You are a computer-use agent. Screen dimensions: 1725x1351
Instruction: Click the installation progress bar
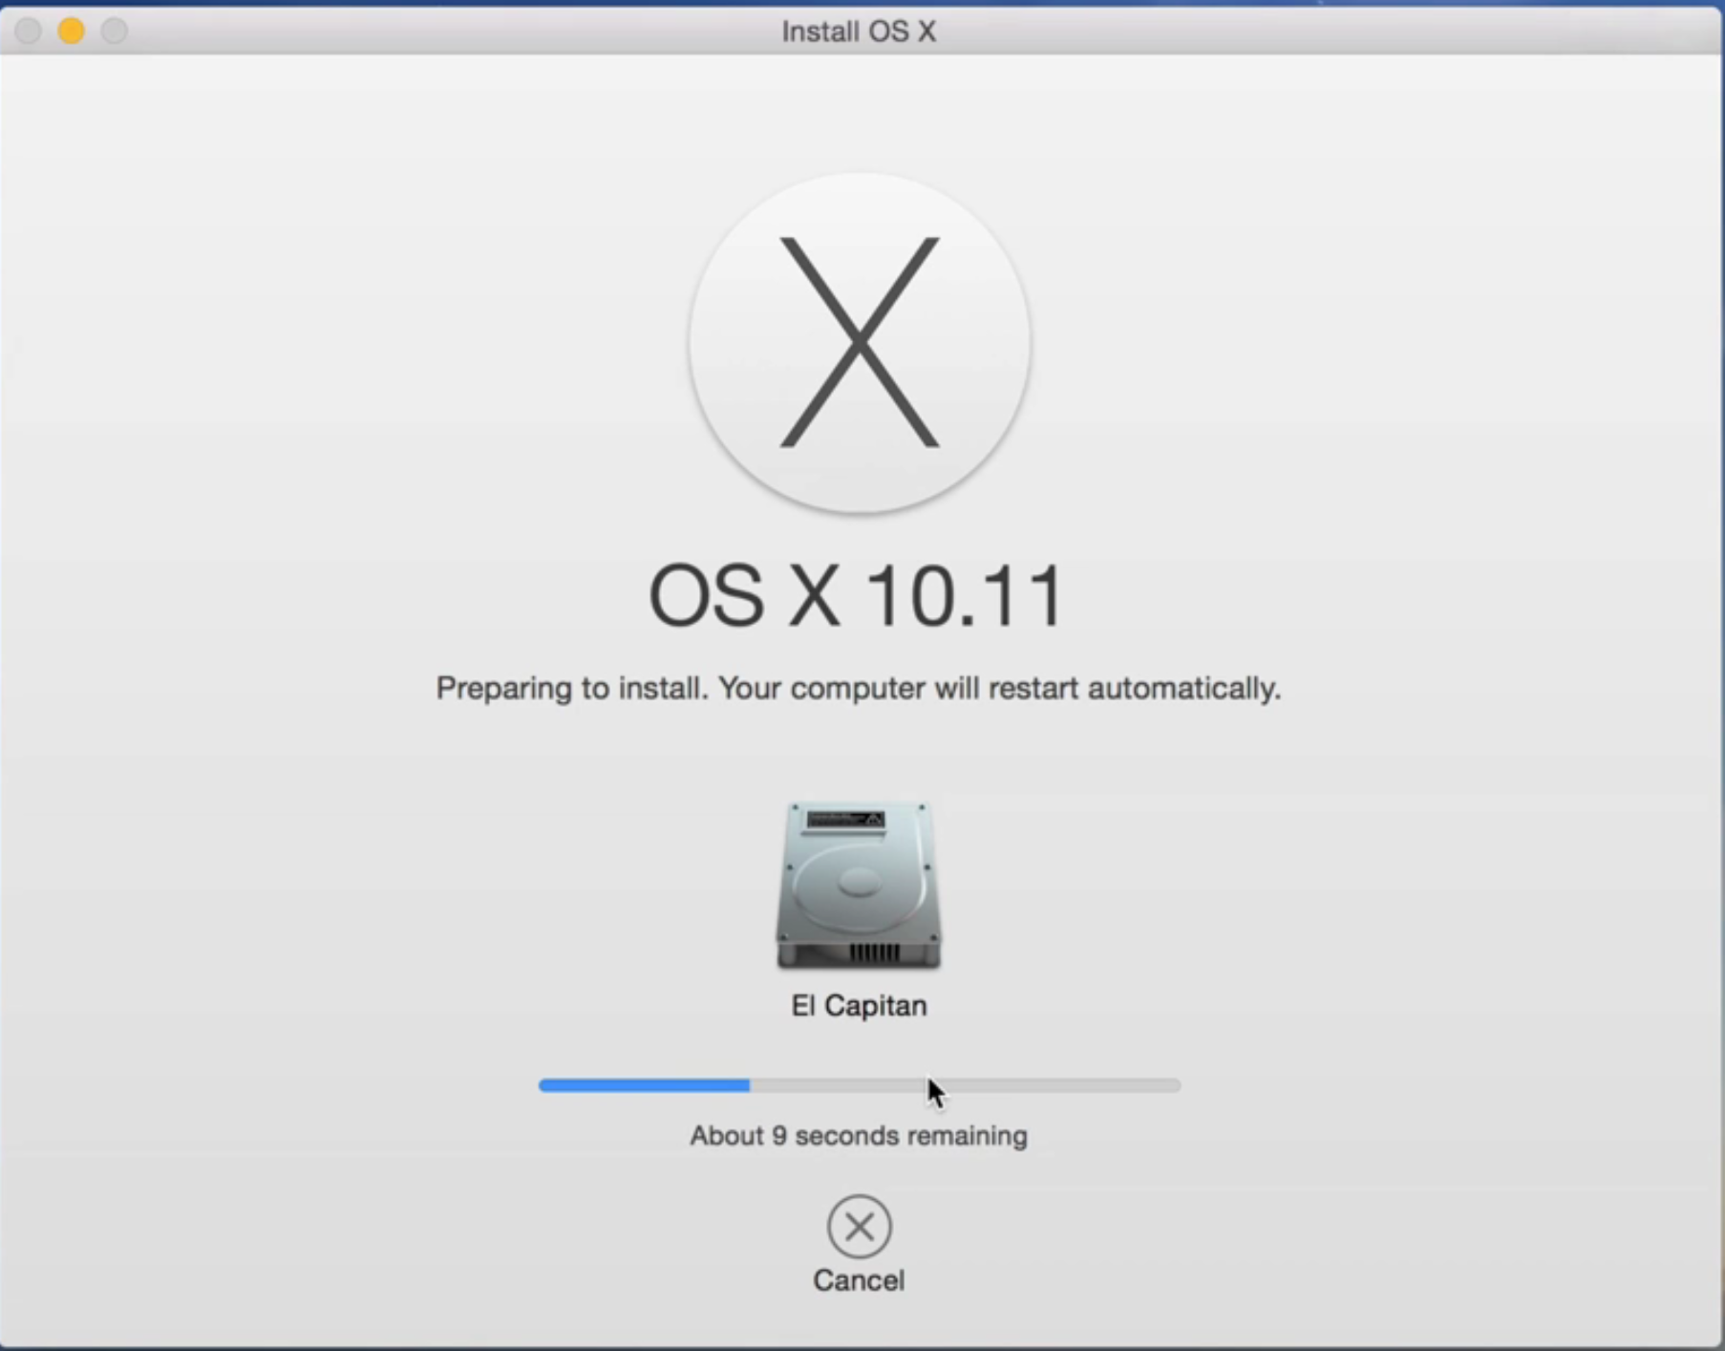pyautogui.click(x=859, y=1085)
